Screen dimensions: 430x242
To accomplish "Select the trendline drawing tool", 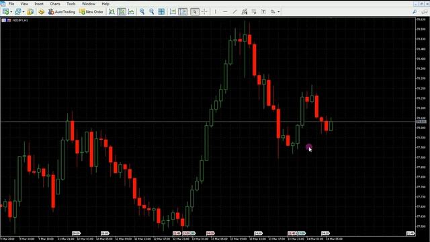I will point(234,11).
